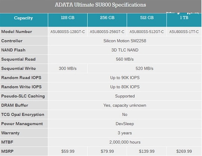The width and height of the screenshot is (202, 156).
Task: Select the Up to 90K IOPS cell
Action: pos(125,78)
